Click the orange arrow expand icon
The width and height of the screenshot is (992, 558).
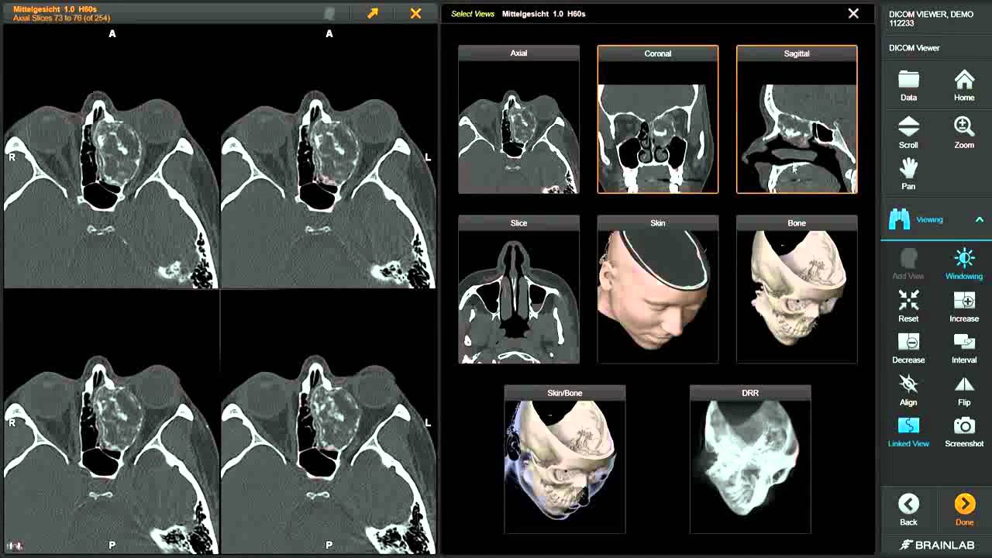pyautogui.click(x=373, y=13)
